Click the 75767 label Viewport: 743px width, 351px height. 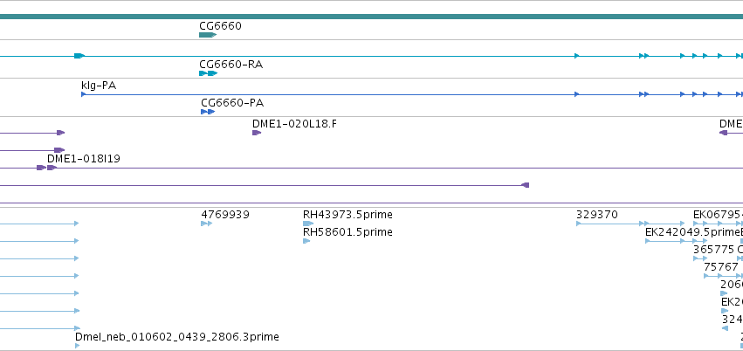pyautogui.click(x=721, y=267)
